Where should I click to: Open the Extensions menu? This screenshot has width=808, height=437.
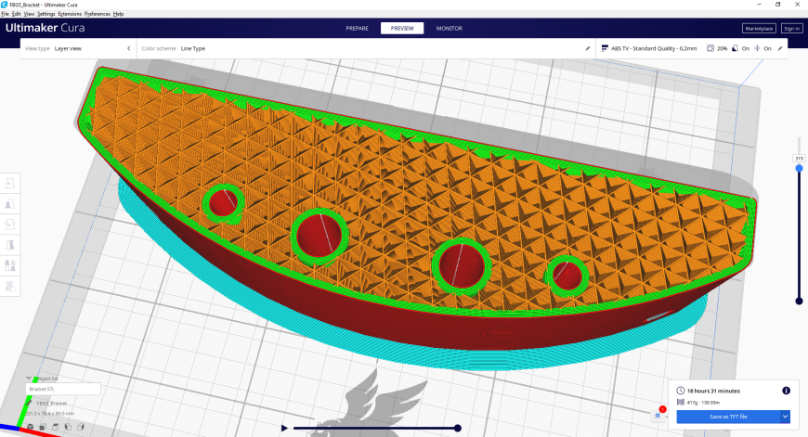coord(70,14)
